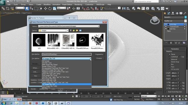Open Render Setup icon
This screenshot has height=105, width=188.
[158, 8]
